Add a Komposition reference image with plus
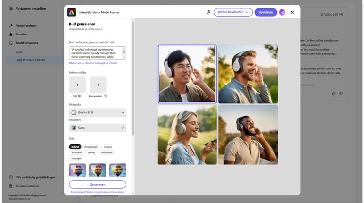This screenshot has height=203, width=364. tap(98, 85)
